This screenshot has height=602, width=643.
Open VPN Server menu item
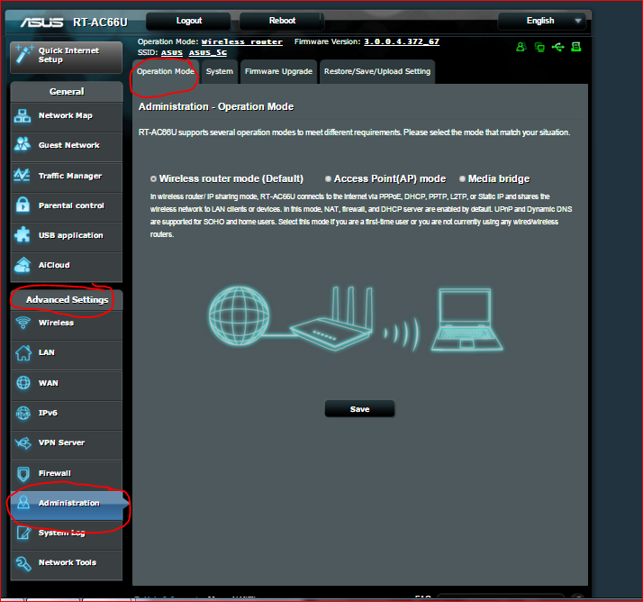[67, 443]
